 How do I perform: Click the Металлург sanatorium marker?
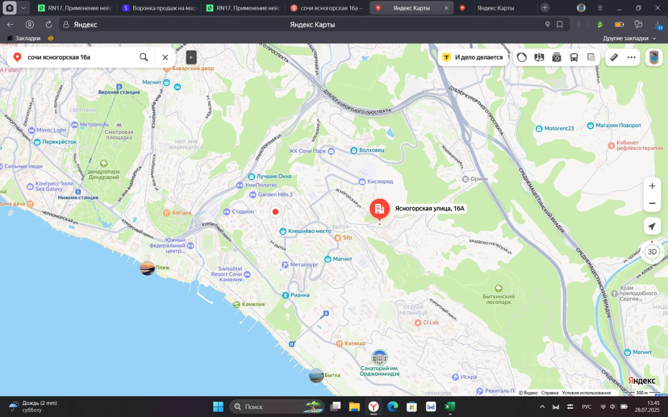284,265
